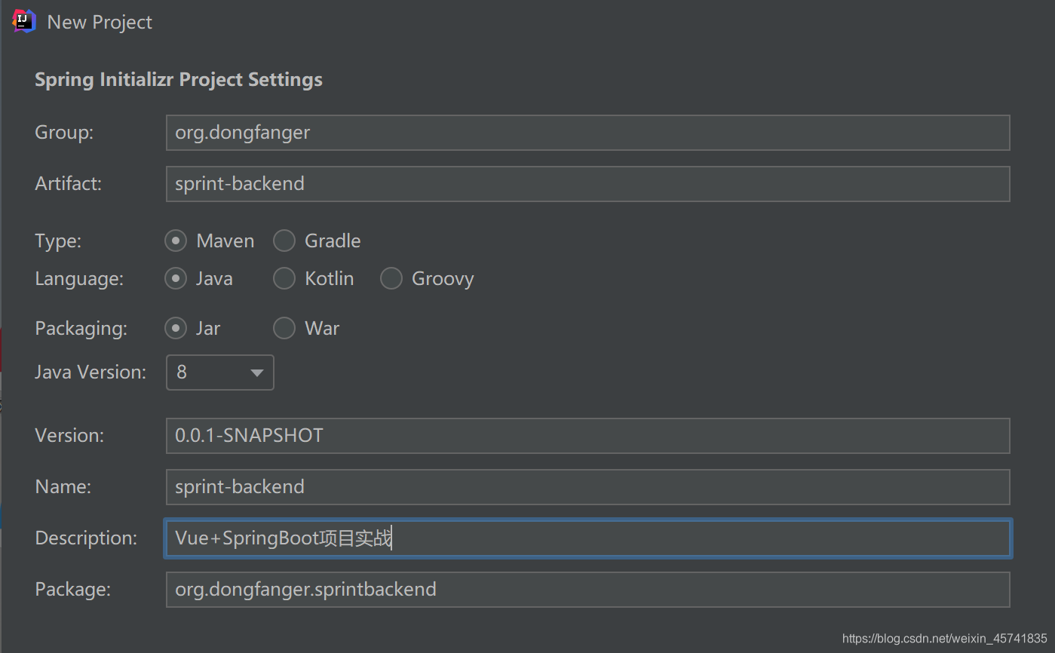The width and height of the screenshot is (1055, 653).
Task: Click the Artifact field containing sprint-backend
Action: tap(587, 184)
